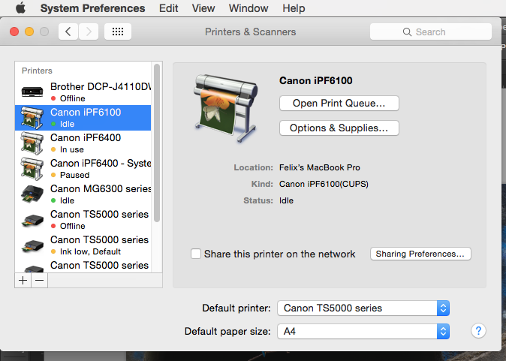Click the back navigation arrow
The height and width of the screenshot is (361, 506).
(x=69, y=32)
